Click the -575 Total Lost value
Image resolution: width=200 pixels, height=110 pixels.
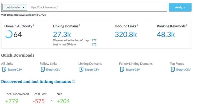39,101
